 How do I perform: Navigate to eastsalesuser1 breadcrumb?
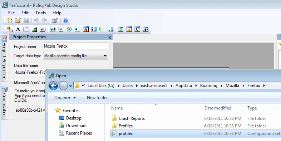[154, 86]
